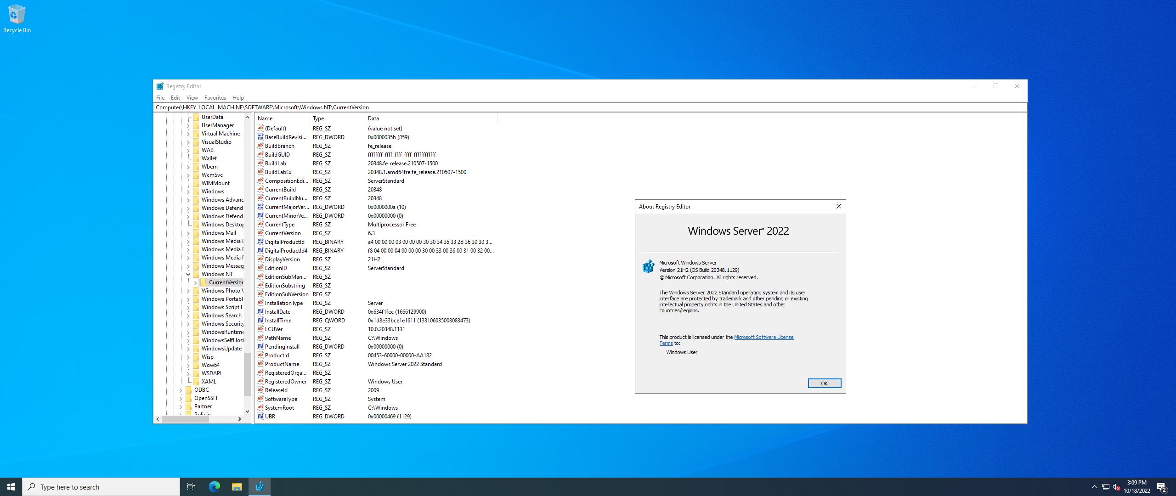Open the Help menu

pos(238,97)
